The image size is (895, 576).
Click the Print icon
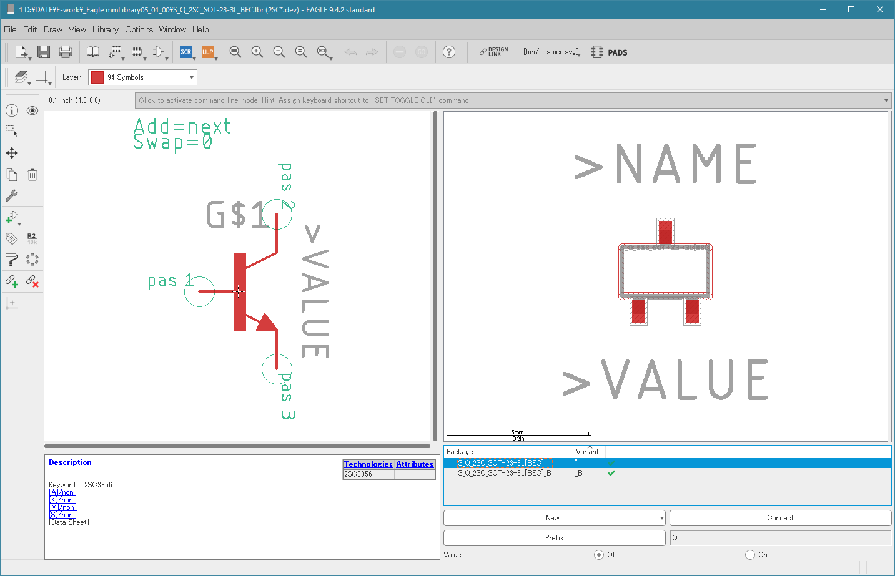66,52
